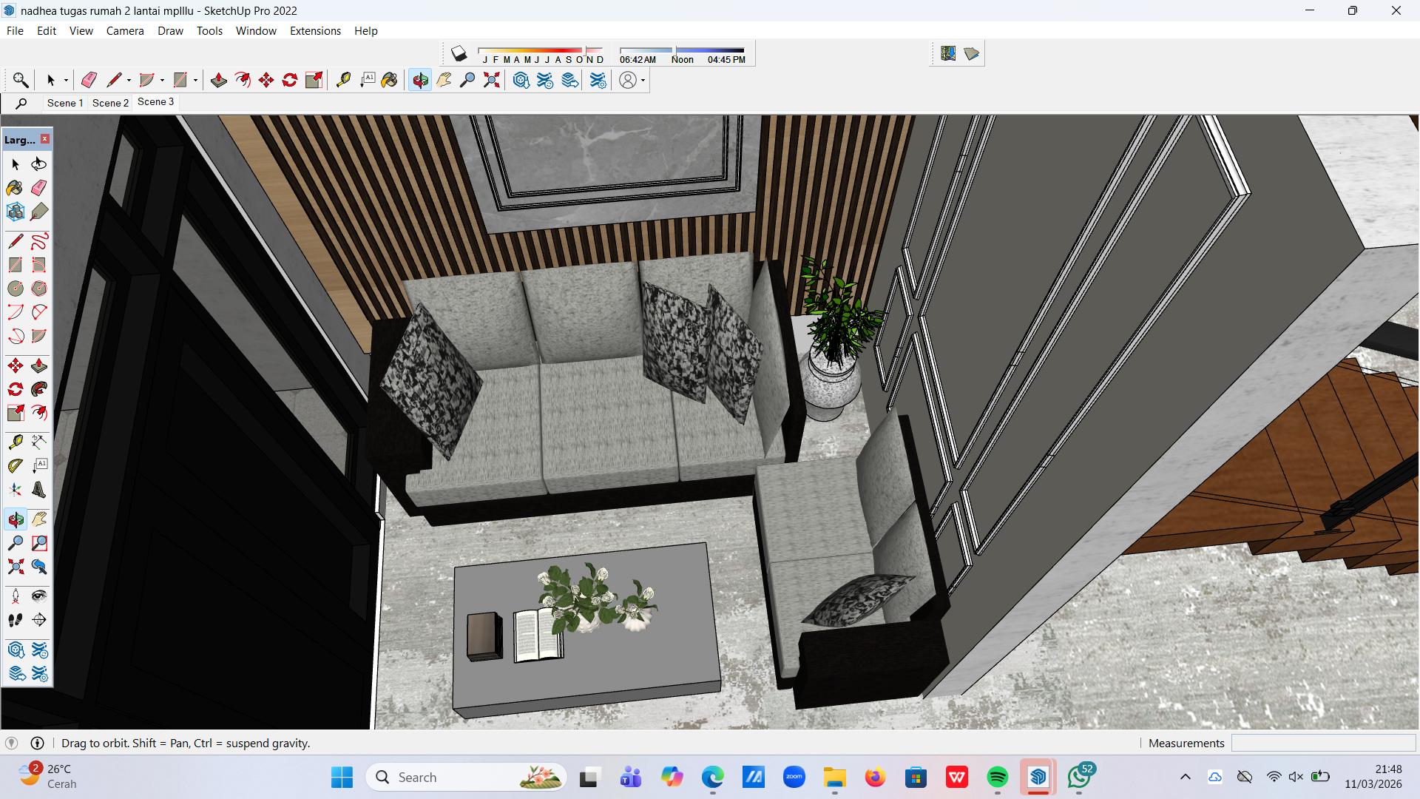Screen dimensions: 1420x799
Task: Expand the Select tool dropdown arrow
Action: point(66,81)
